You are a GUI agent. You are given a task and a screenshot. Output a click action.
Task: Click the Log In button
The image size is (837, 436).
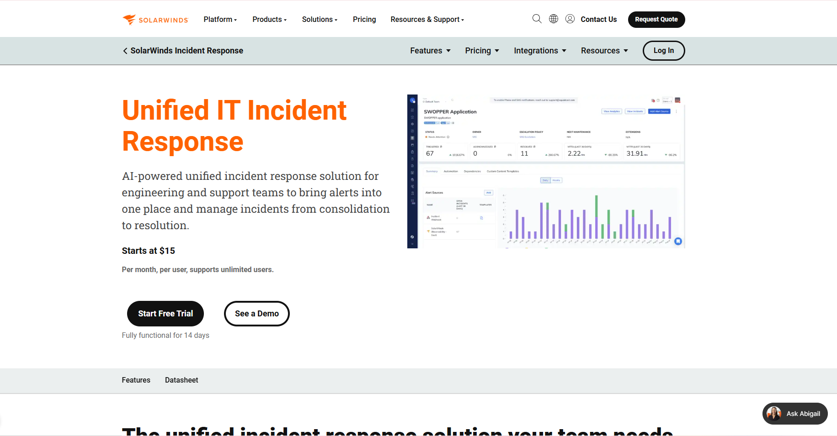(664, 51)
